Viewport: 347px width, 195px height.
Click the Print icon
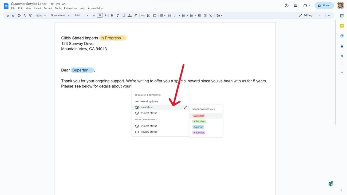click(x=19, y=15)
